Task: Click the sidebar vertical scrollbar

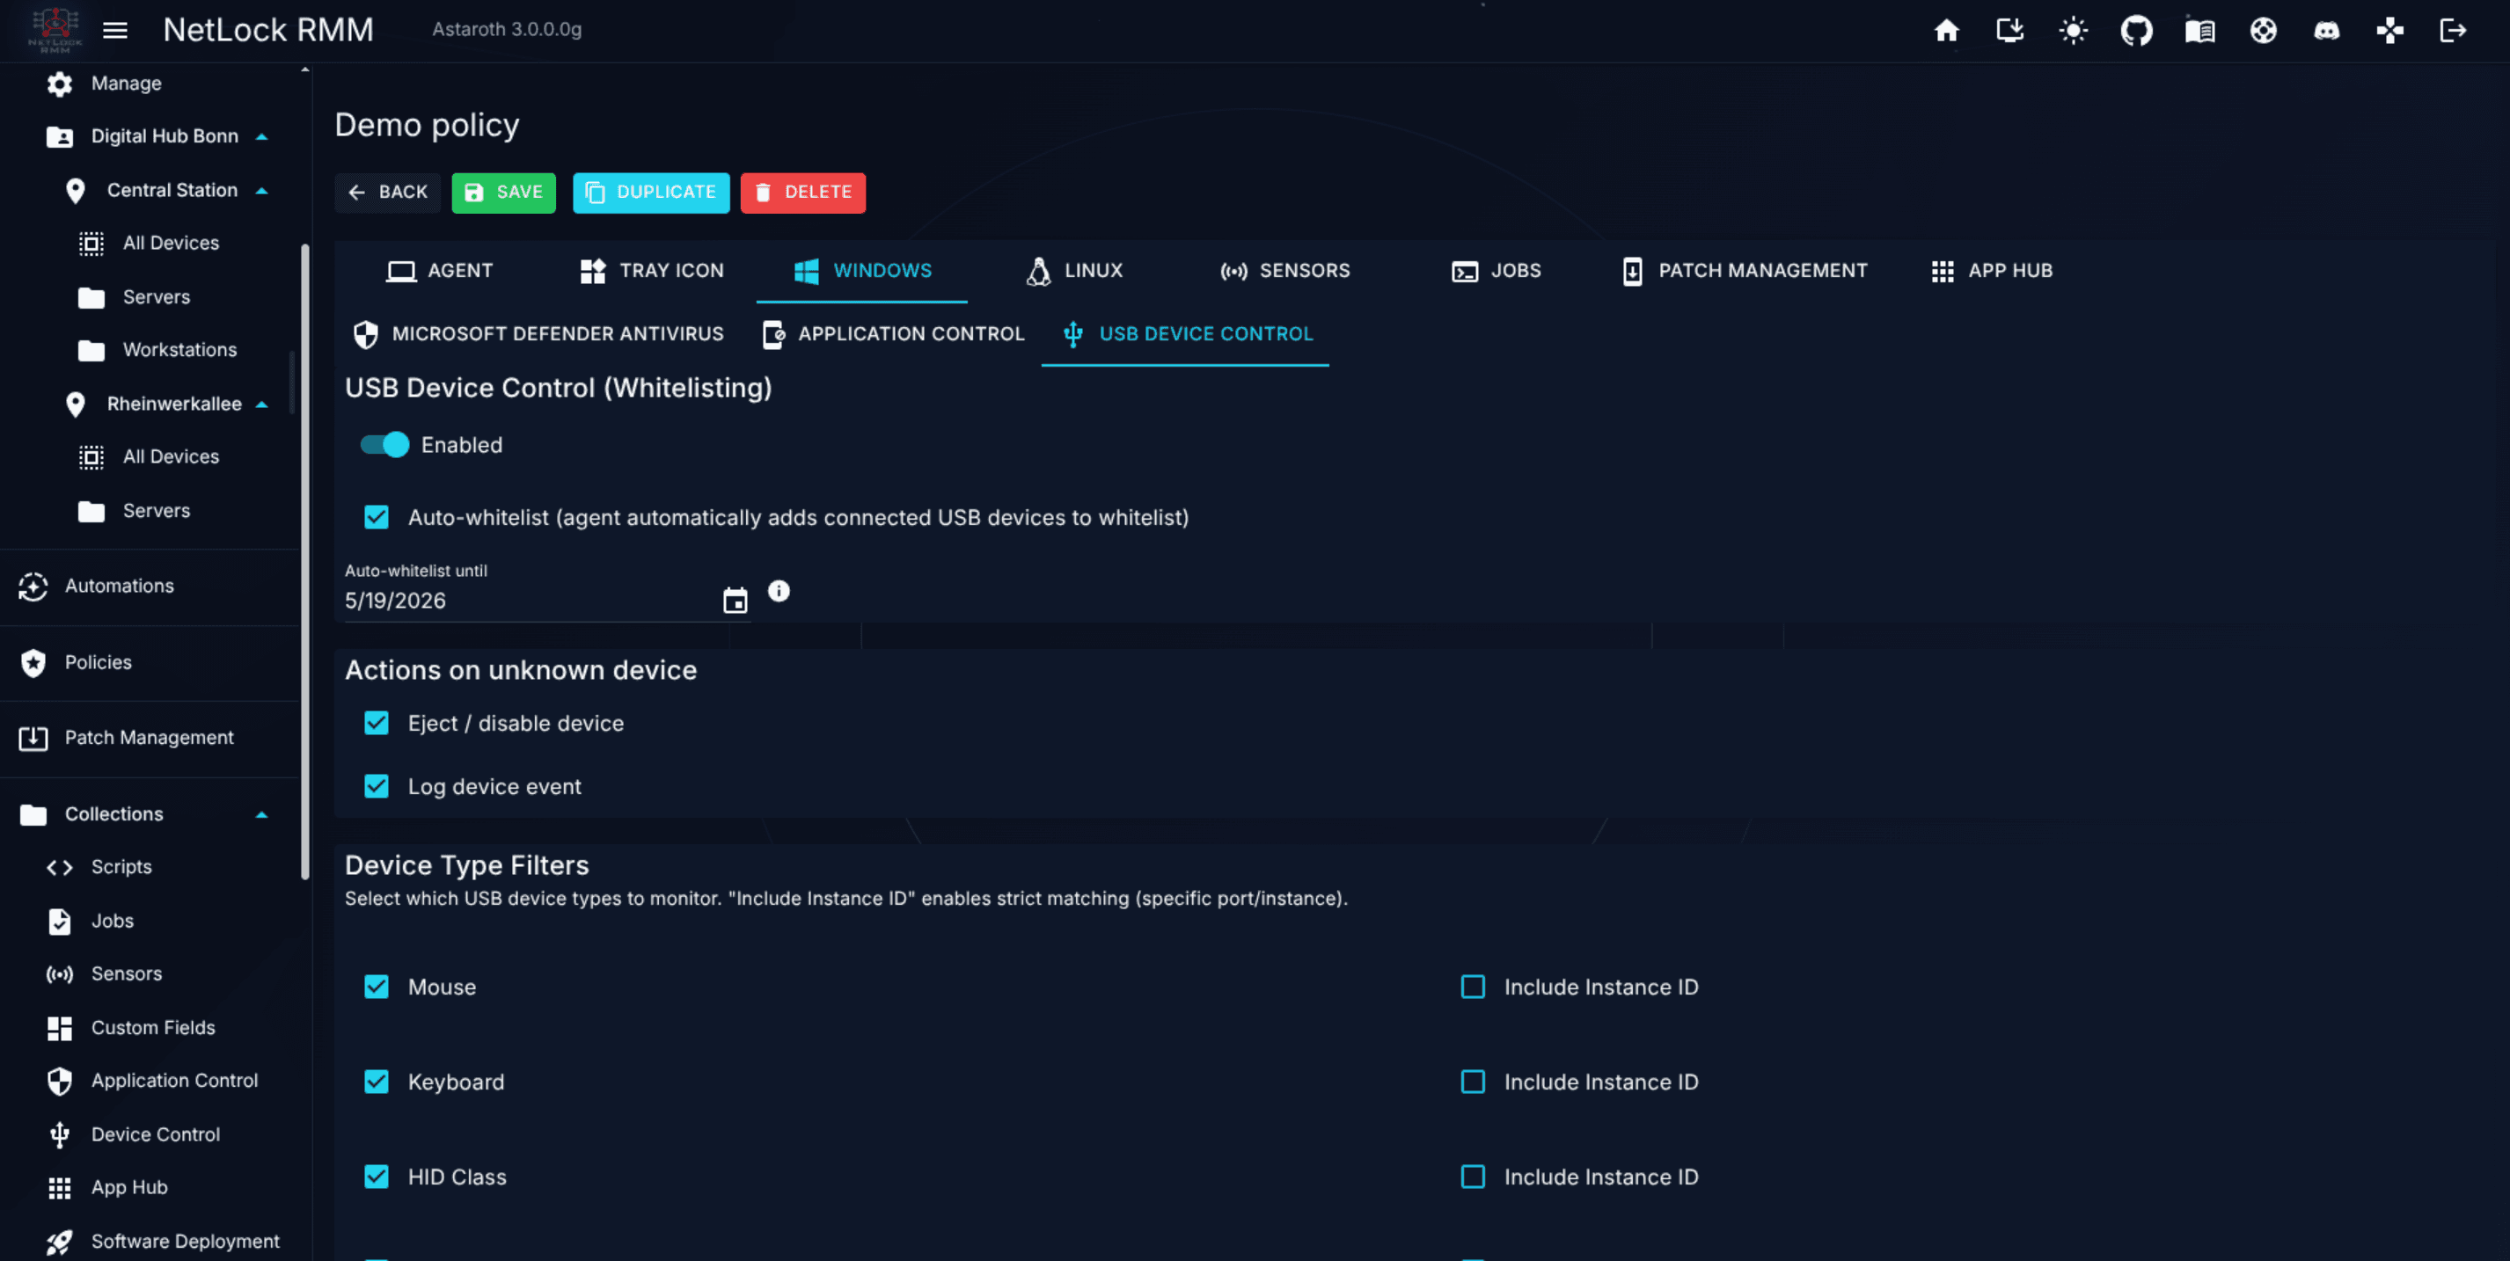Action: click(x=305, y=560)
